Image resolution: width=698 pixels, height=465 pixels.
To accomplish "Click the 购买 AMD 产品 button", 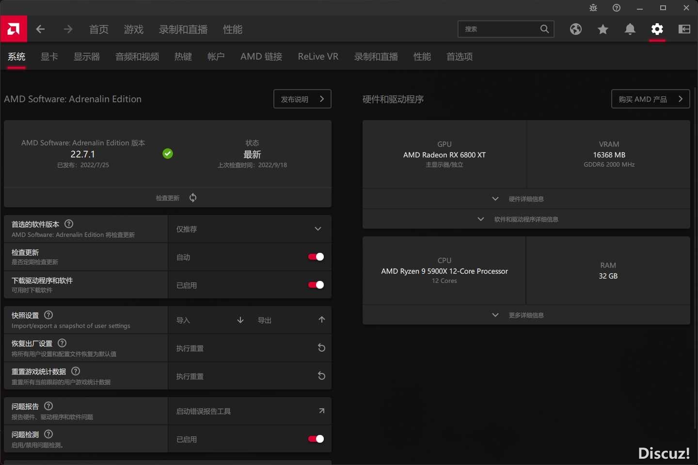I will click(650, 99).
